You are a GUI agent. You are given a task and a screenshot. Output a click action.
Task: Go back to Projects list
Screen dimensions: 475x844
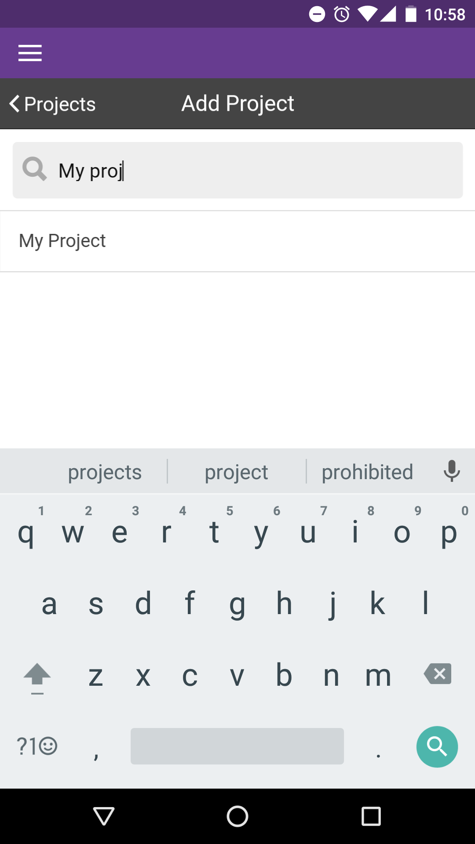[53, 104]
